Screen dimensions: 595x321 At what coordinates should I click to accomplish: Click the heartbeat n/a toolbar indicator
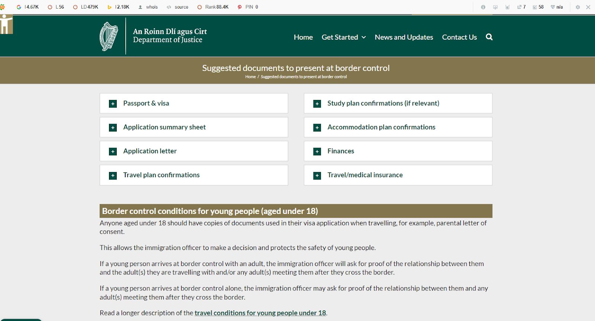pos(557,7)
